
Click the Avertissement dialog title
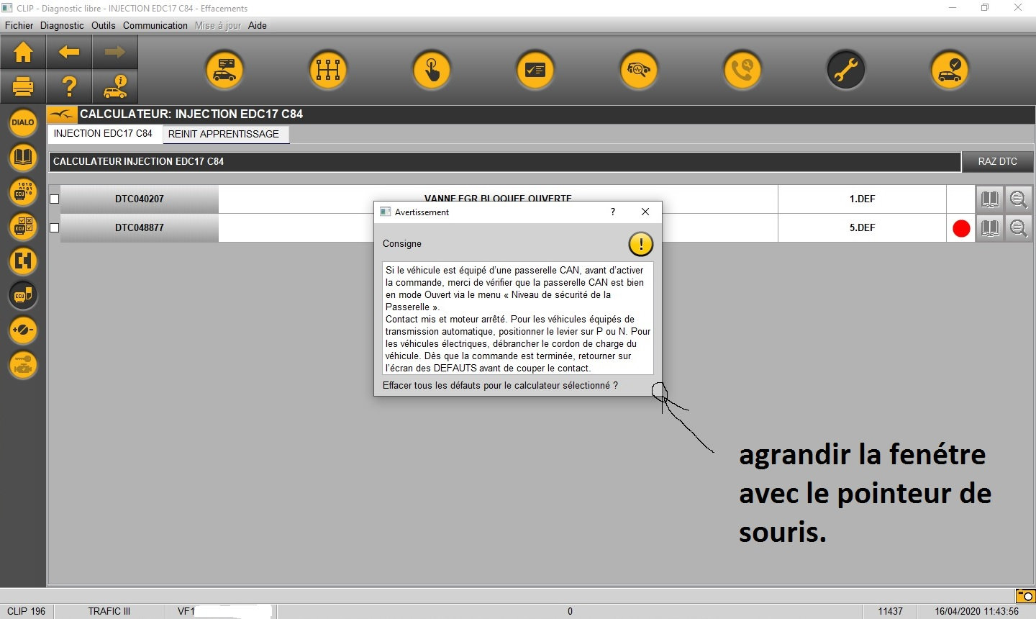(x=422, y=212)
